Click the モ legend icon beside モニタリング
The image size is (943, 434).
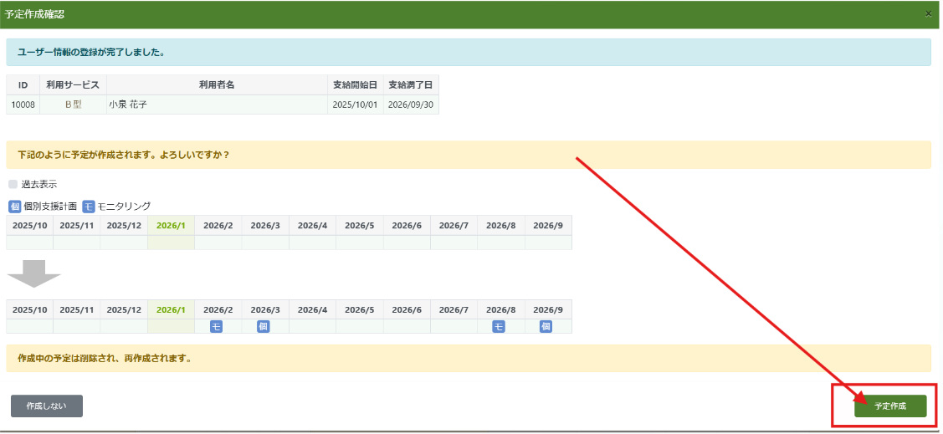[x=90, y=207]
